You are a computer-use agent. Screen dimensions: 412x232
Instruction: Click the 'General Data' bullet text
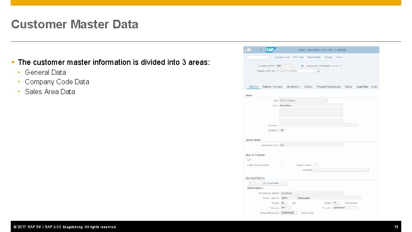pyautogui.click(x=45, y=72)
